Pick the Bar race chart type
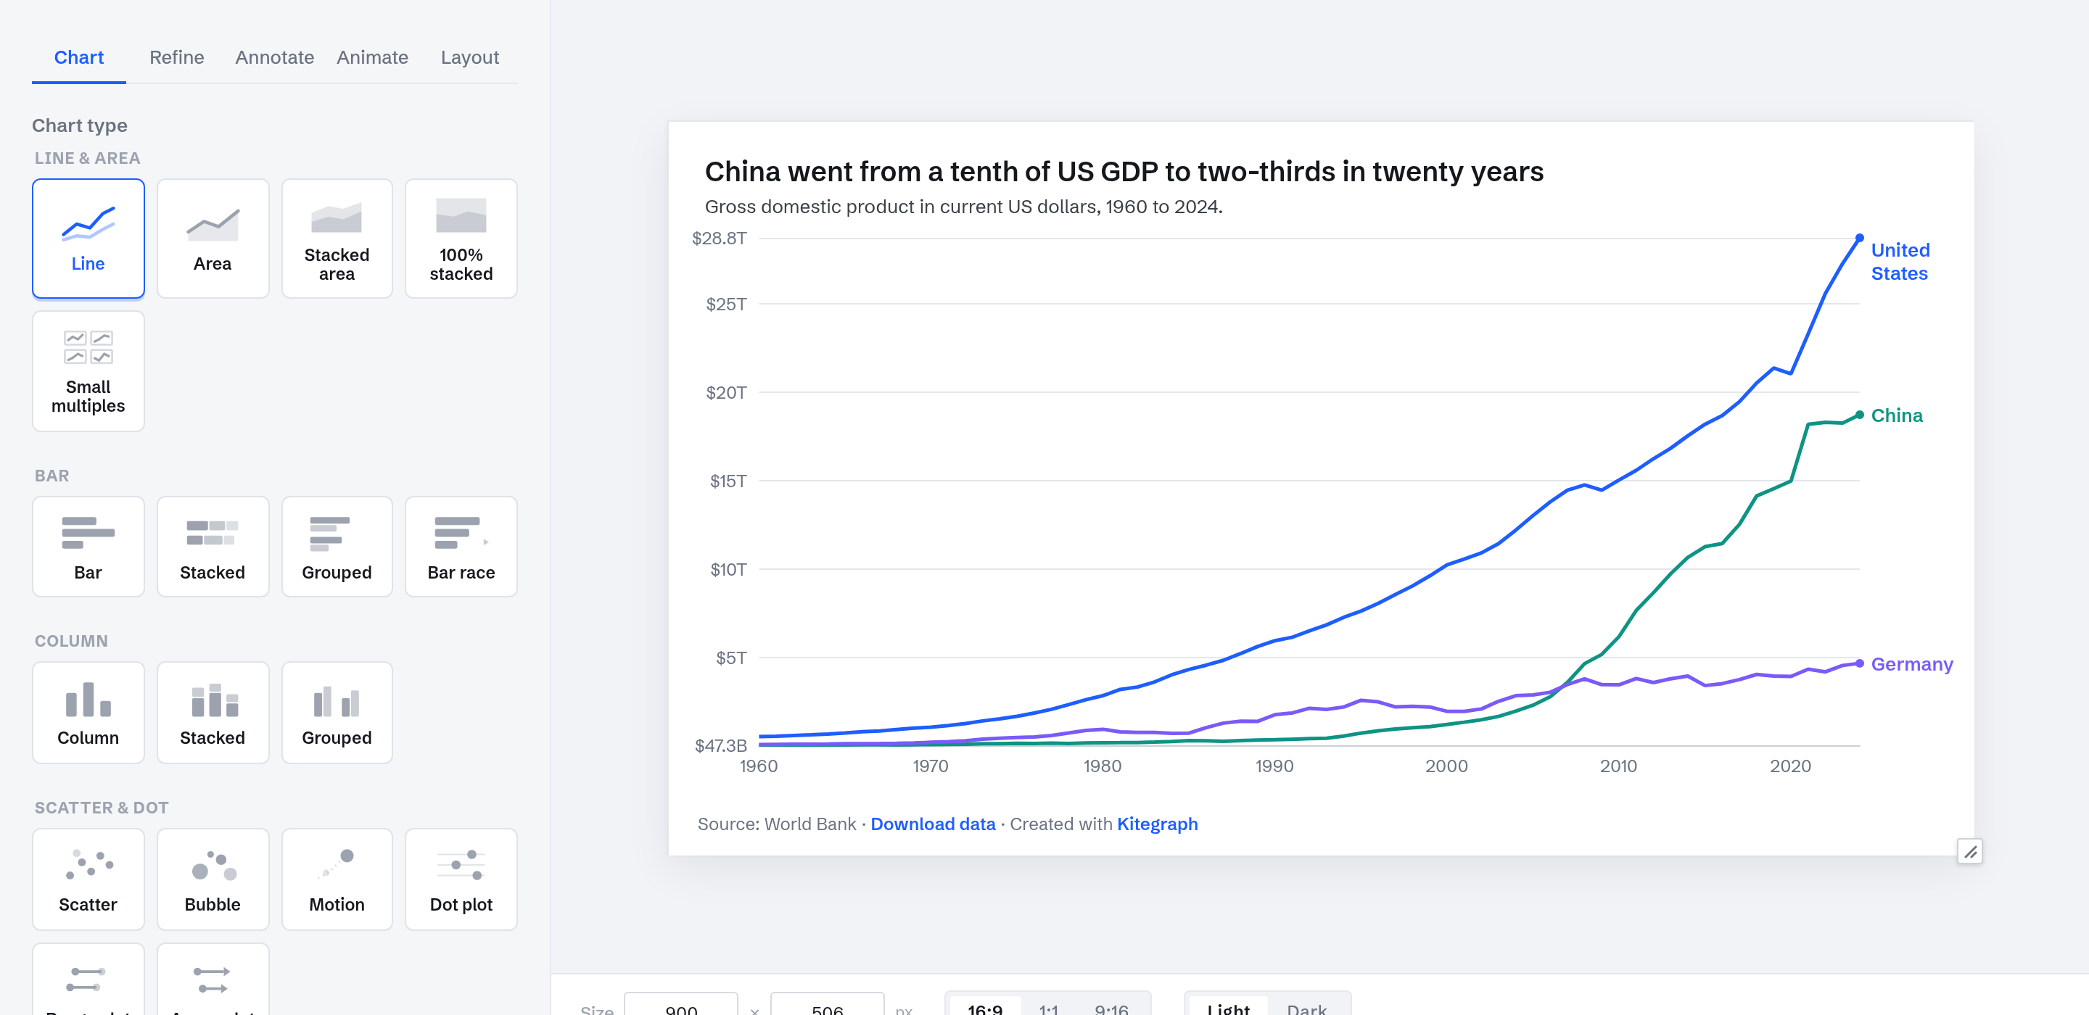Viewport: 2089px width, 1015px height. 461,547
